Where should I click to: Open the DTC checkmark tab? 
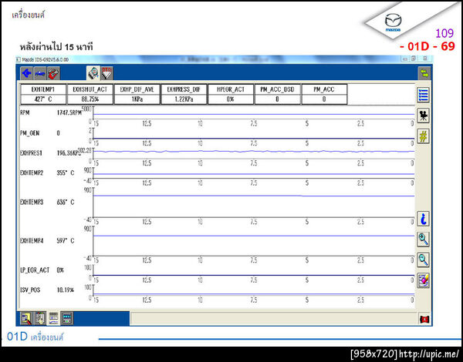pos(106,73)
